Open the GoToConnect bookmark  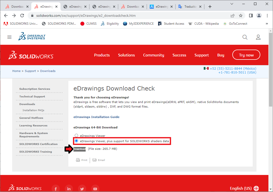235,24
